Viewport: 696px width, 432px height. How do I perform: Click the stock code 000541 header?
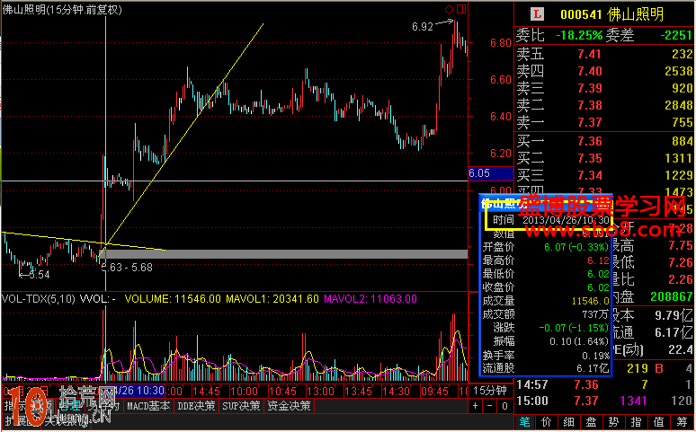581,14
